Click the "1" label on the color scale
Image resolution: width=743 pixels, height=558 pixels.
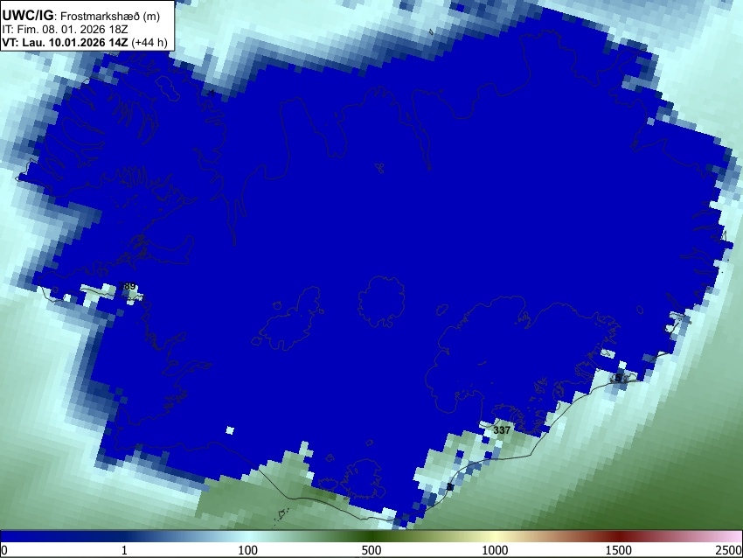pyautogui.click(x=124, y=550)
